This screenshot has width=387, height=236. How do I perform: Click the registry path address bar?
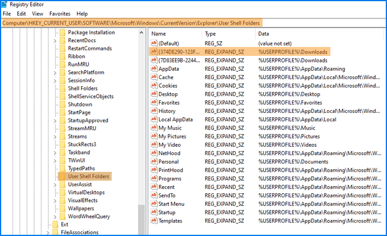pyautogui.click(x=193, y=23)
